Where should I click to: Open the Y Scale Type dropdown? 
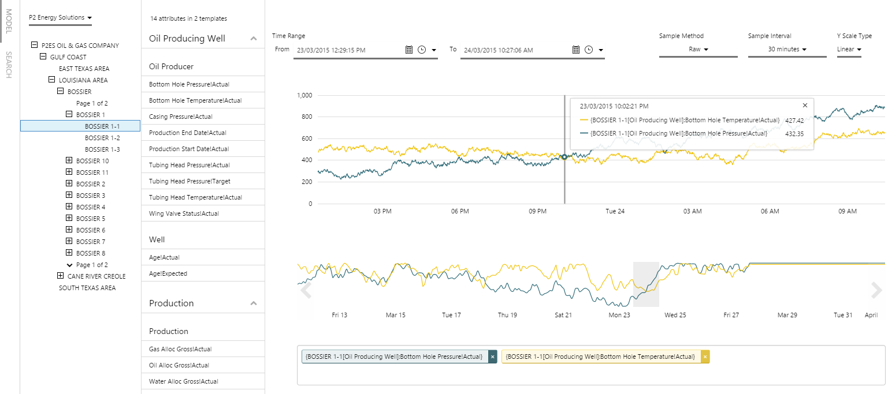849,50
